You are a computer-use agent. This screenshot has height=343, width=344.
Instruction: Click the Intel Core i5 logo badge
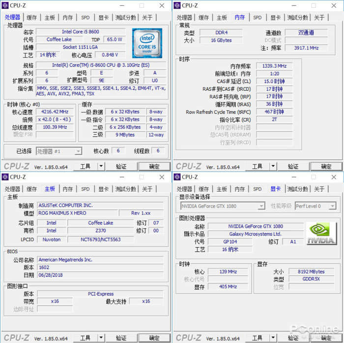[x=147, y=43]
